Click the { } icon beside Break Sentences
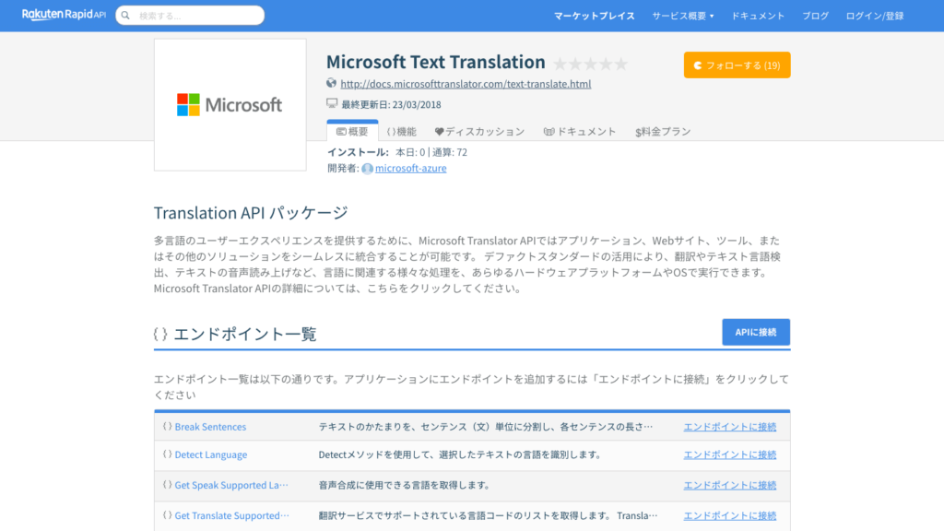This screenshot has width=944, height=531. pyautogui.click(x=166, y=426)
